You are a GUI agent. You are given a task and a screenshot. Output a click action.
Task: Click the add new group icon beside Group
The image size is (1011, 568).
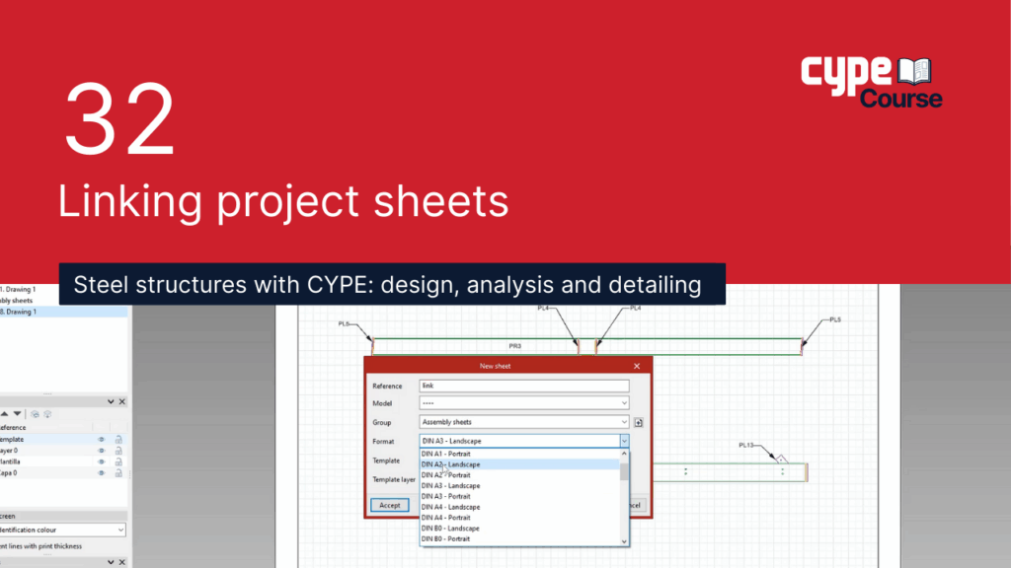point(639,422)
